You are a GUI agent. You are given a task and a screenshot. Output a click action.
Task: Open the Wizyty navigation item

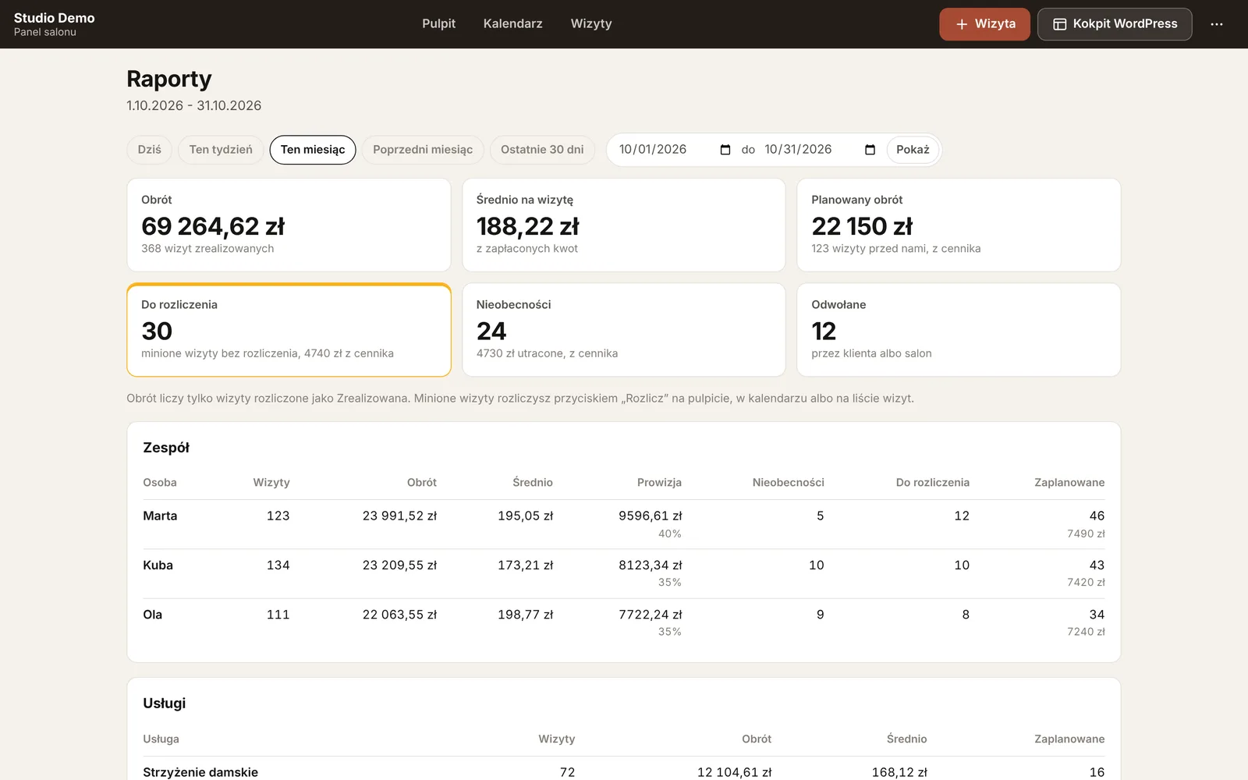(591, 24)
